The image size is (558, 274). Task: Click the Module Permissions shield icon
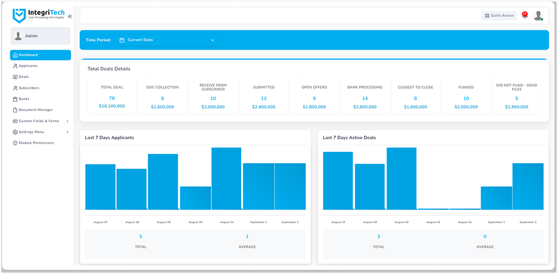(x=15, y=143)
